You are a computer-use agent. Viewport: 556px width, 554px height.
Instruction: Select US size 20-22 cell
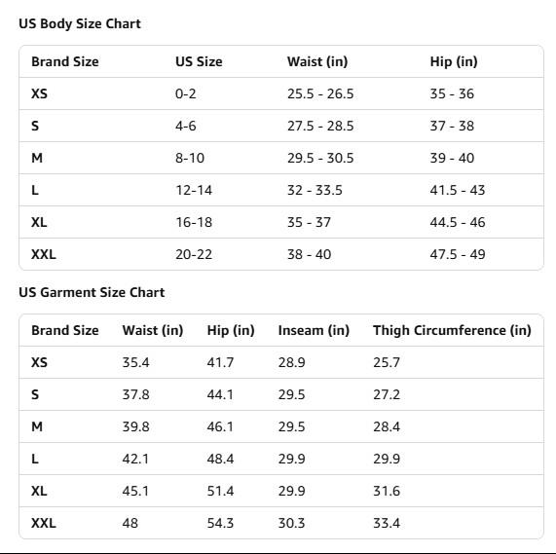click(x=194, y=254)
